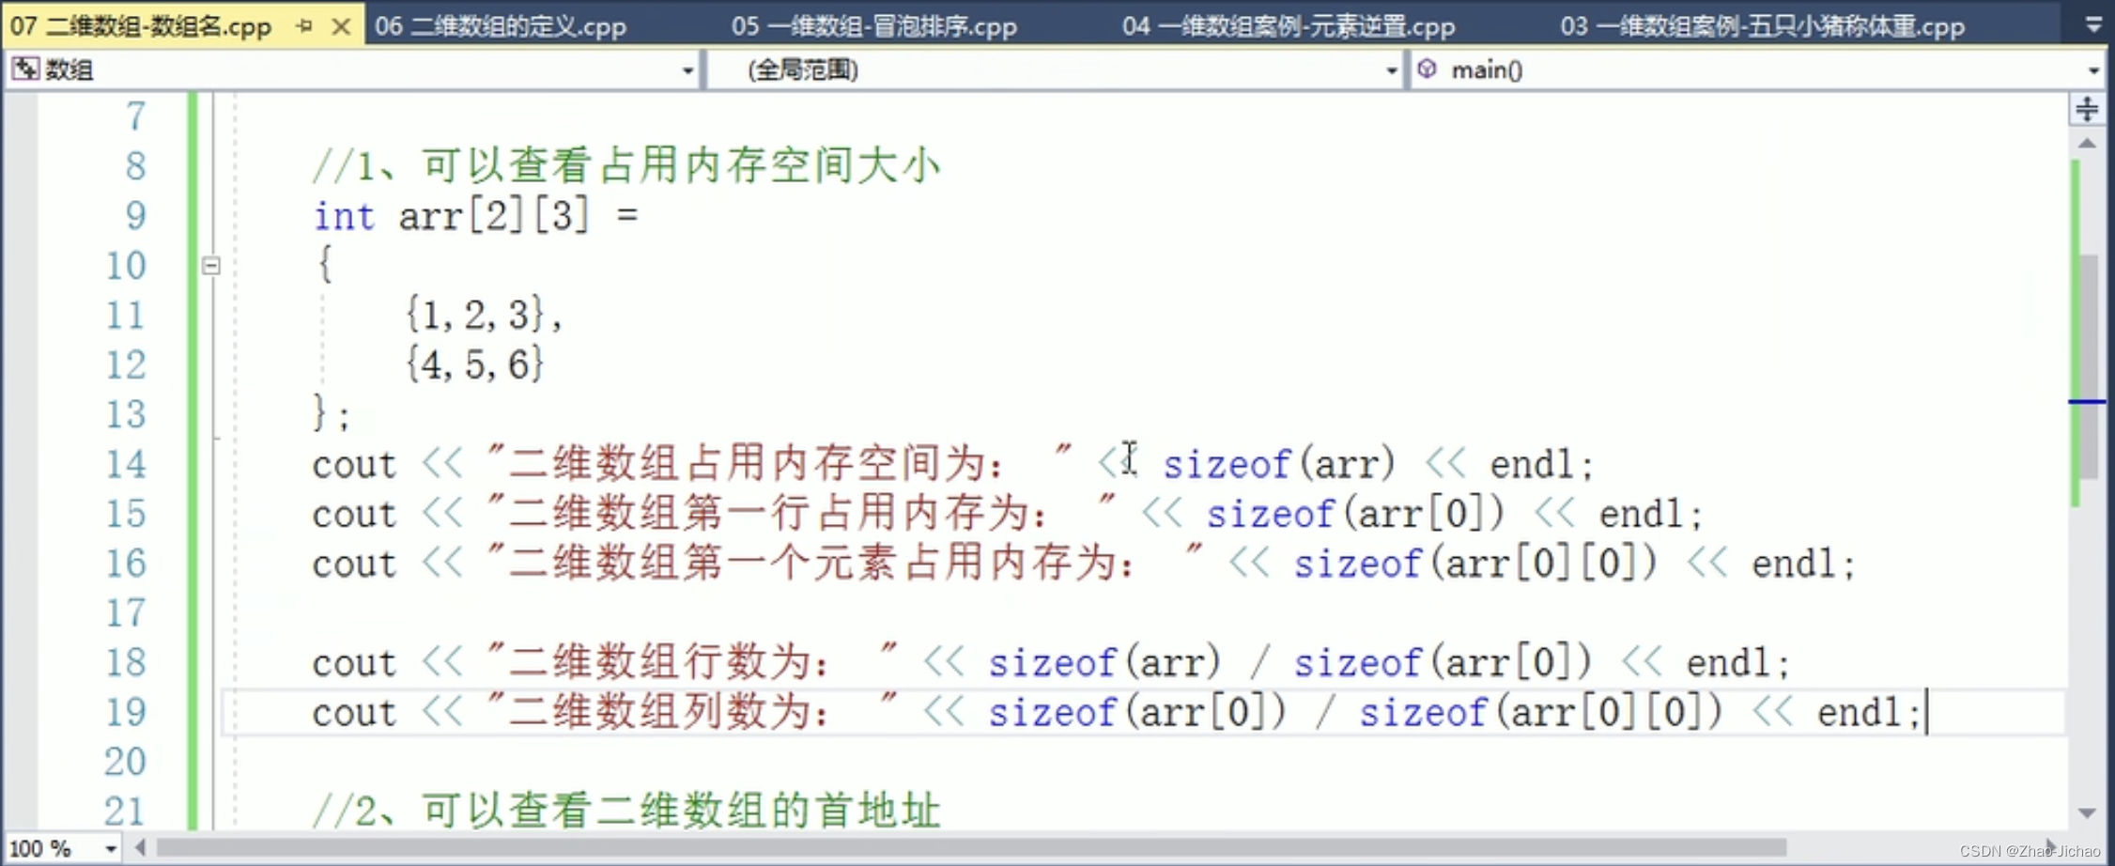Click the vertical scrollbar thumb
This screenshot has width=2115, height=866.
coord(2090,366)
